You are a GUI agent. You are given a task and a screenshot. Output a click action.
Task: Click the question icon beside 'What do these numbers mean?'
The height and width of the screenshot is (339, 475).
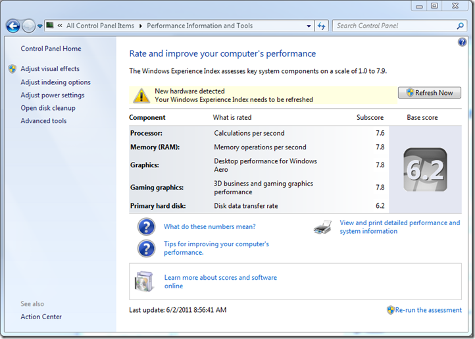146,227
